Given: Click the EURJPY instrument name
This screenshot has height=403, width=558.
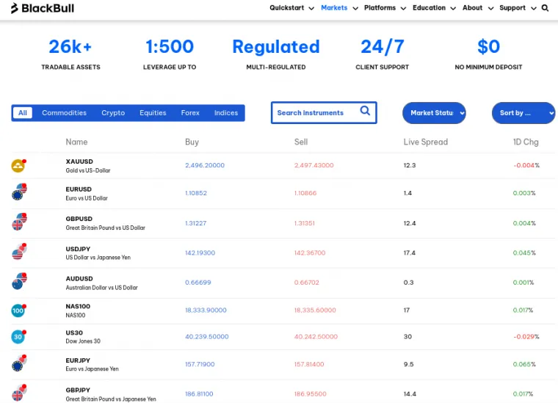Looking at the screenshot, I should point(78,360).
